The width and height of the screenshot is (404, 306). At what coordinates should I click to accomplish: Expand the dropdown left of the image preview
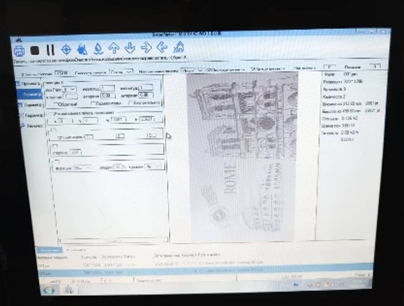(153, 166)
